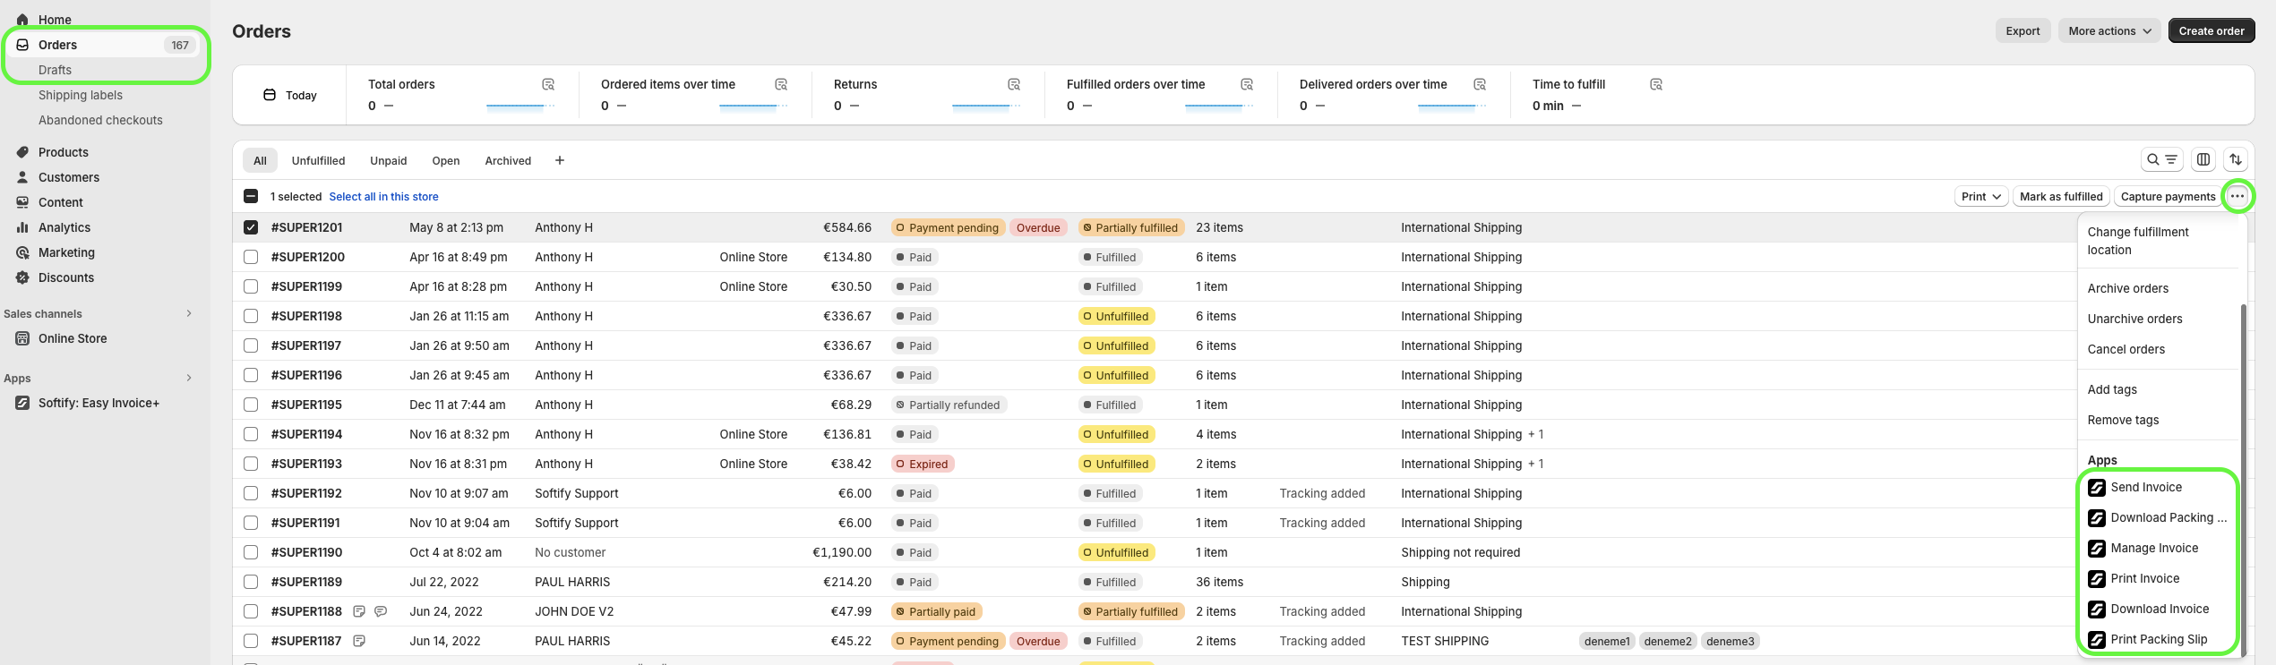Expand the Print dropdown button
Screen dimensions: 2276x665
[1980, 197]
